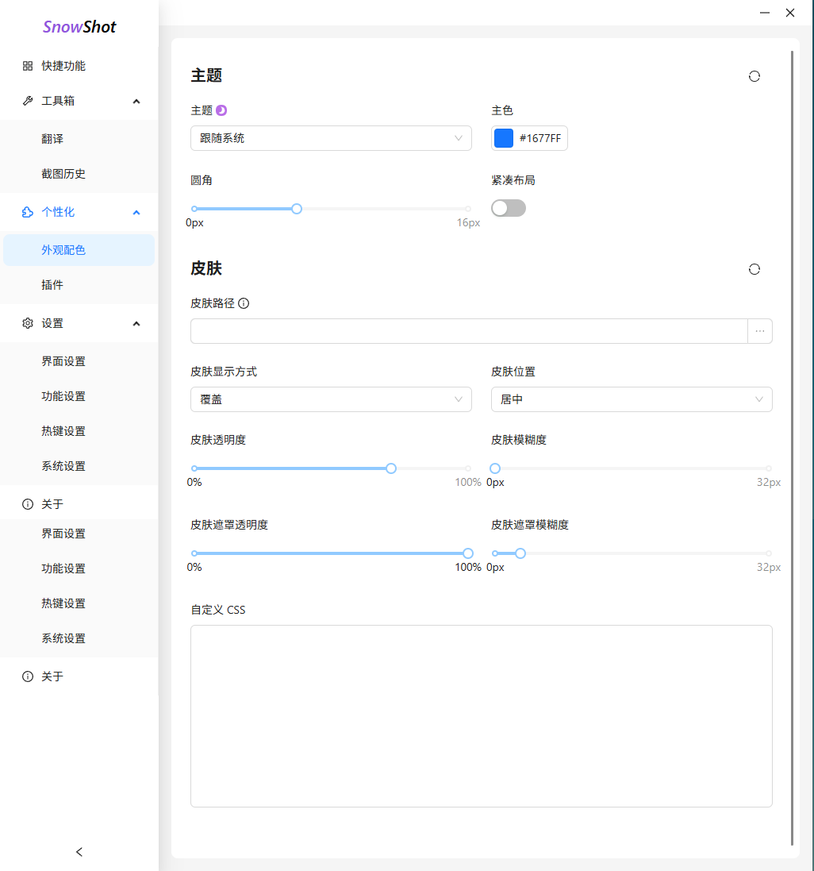Toggle the 紧凑布局 switch
This screenshot has height=871, width=814.
click(509, 208)
